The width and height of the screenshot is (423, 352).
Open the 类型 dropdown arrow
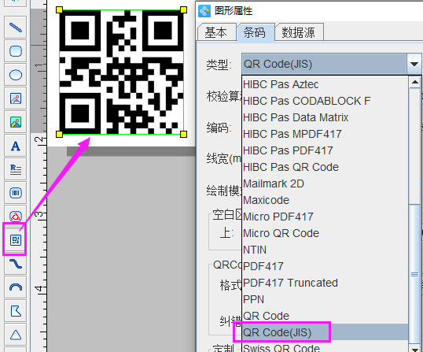(414, 65)
